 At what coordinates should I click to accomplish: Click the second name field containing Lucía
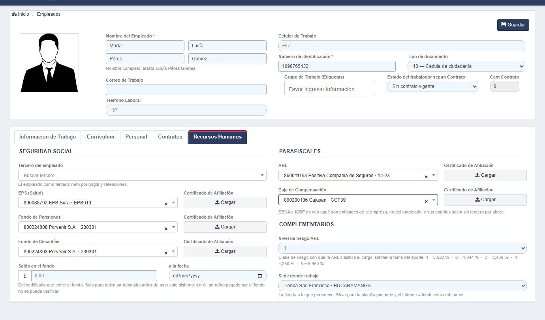227,46
